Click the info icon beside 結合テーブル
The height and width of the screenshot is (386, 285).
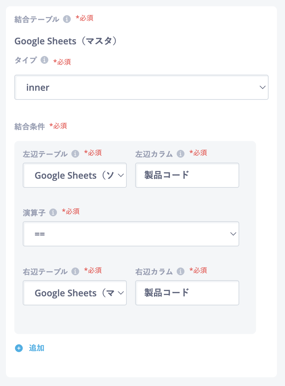click(67, 19)
